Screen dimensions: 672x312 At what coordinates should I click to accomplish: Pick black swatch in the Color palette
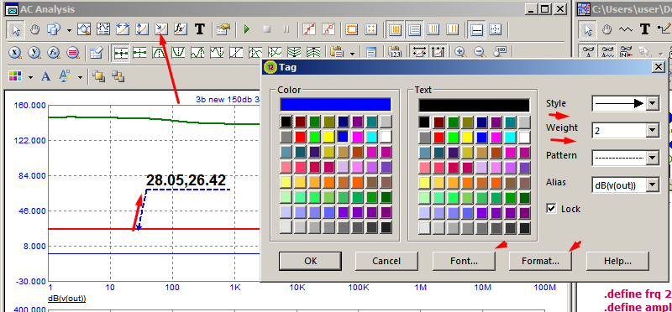pos(286,122)
